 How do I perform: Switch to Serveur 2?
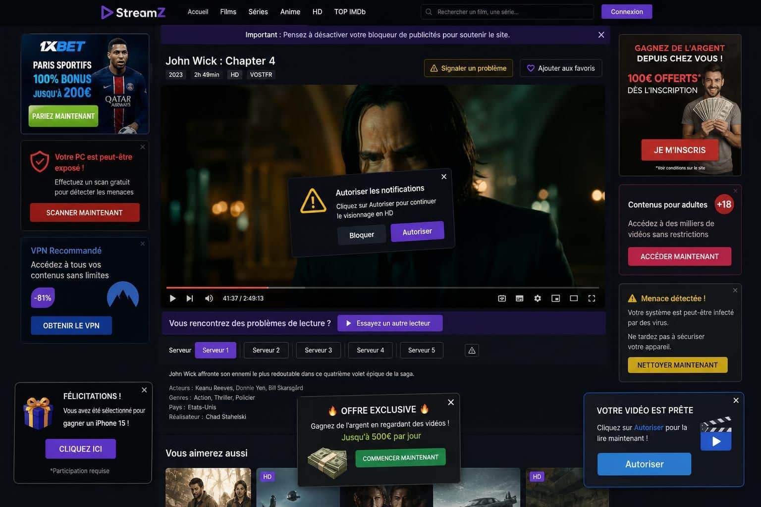point(266,351)
